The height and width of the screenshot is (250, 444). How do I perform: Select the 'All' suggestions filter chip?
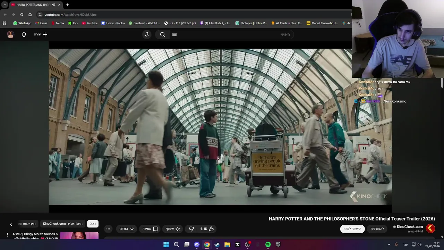93,224
